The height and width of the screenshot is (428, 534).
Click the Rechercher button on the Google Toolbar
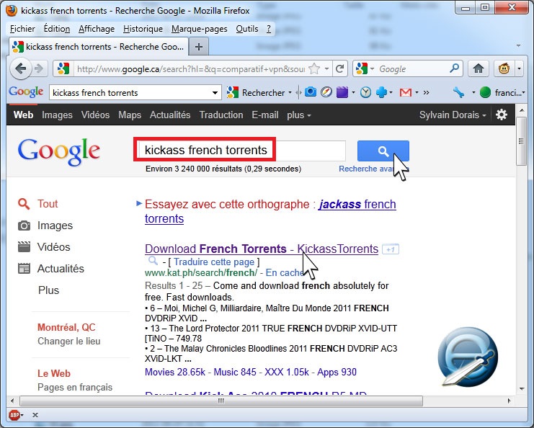tap(256, 93)
